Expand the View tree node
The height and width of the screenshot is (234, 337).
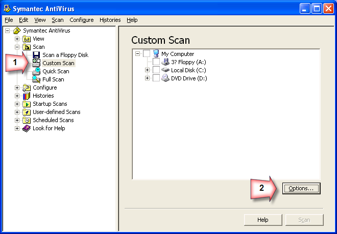coord(17,39)
